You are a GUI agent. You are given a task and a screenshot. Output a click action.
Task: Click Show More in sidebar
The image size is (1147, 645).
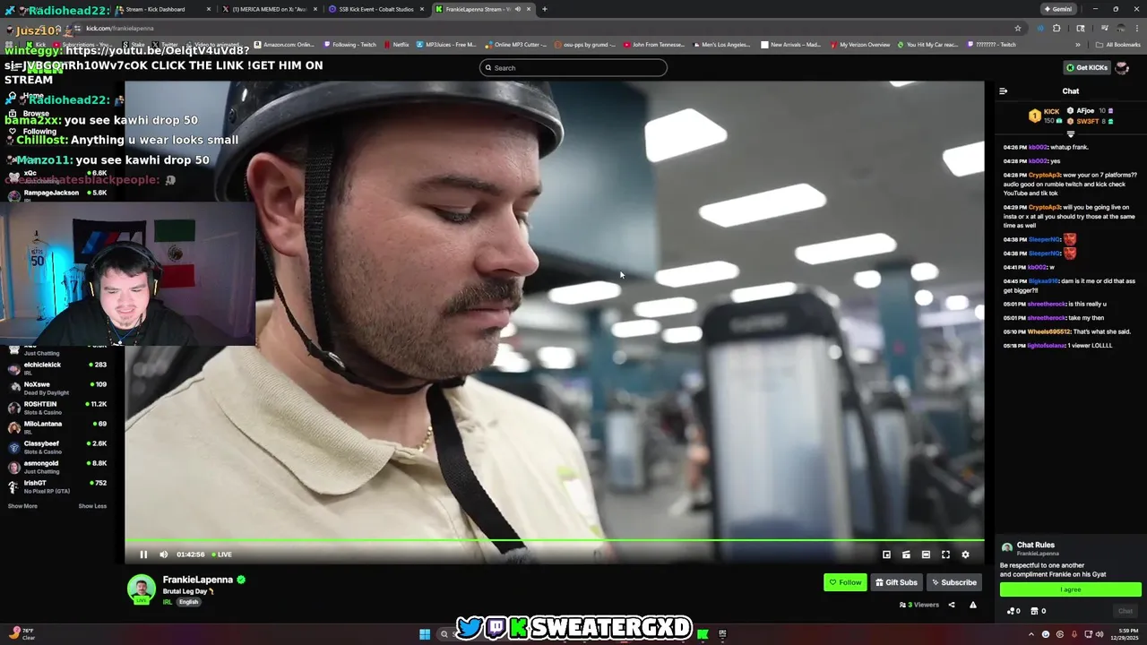[22, 506]
